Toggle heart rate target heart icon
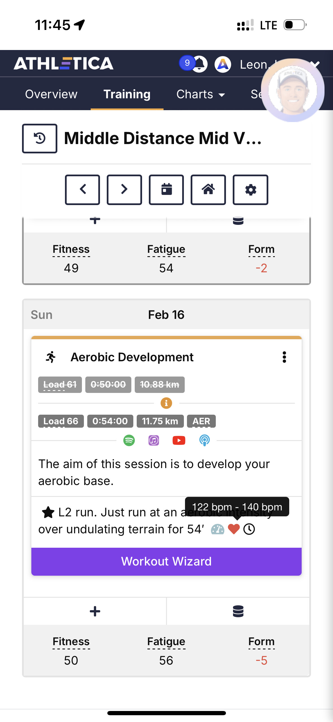This screenshot has height=722, width=333. (x=234, y=529)
